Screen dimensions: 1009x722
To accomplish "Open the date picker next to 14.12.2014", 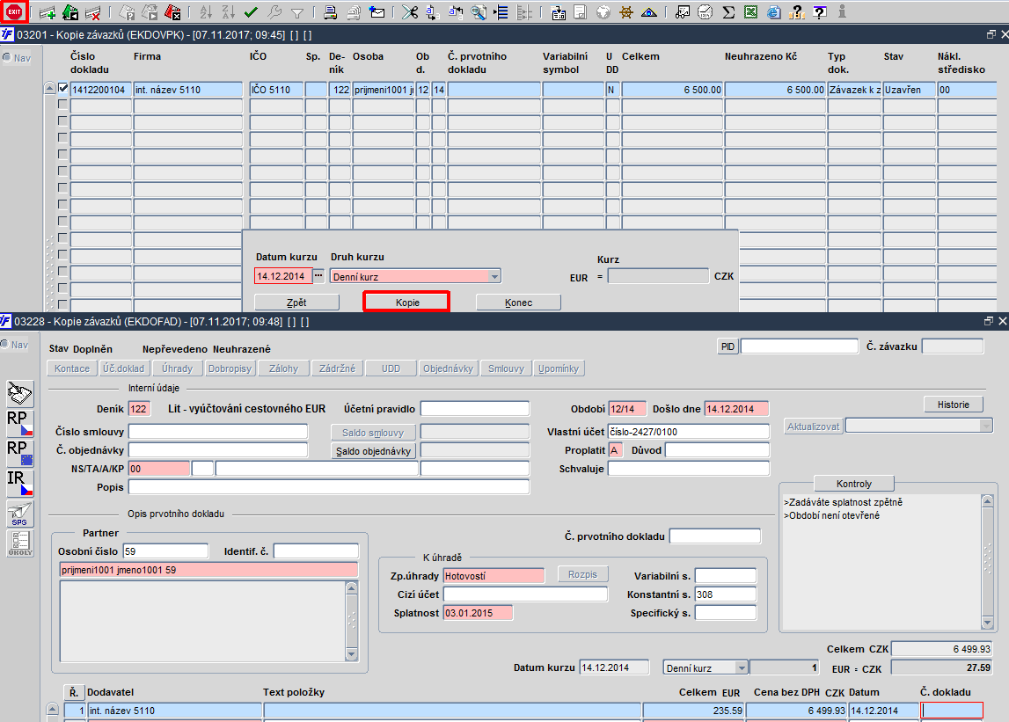I will [x=318, y=275].
